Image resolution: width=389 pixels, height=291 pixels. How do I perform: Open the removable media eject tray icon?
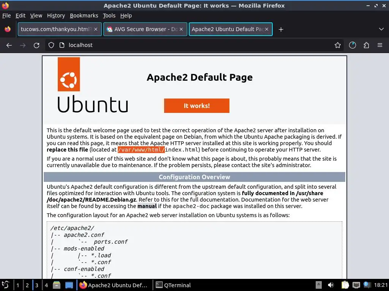[319, 285]
